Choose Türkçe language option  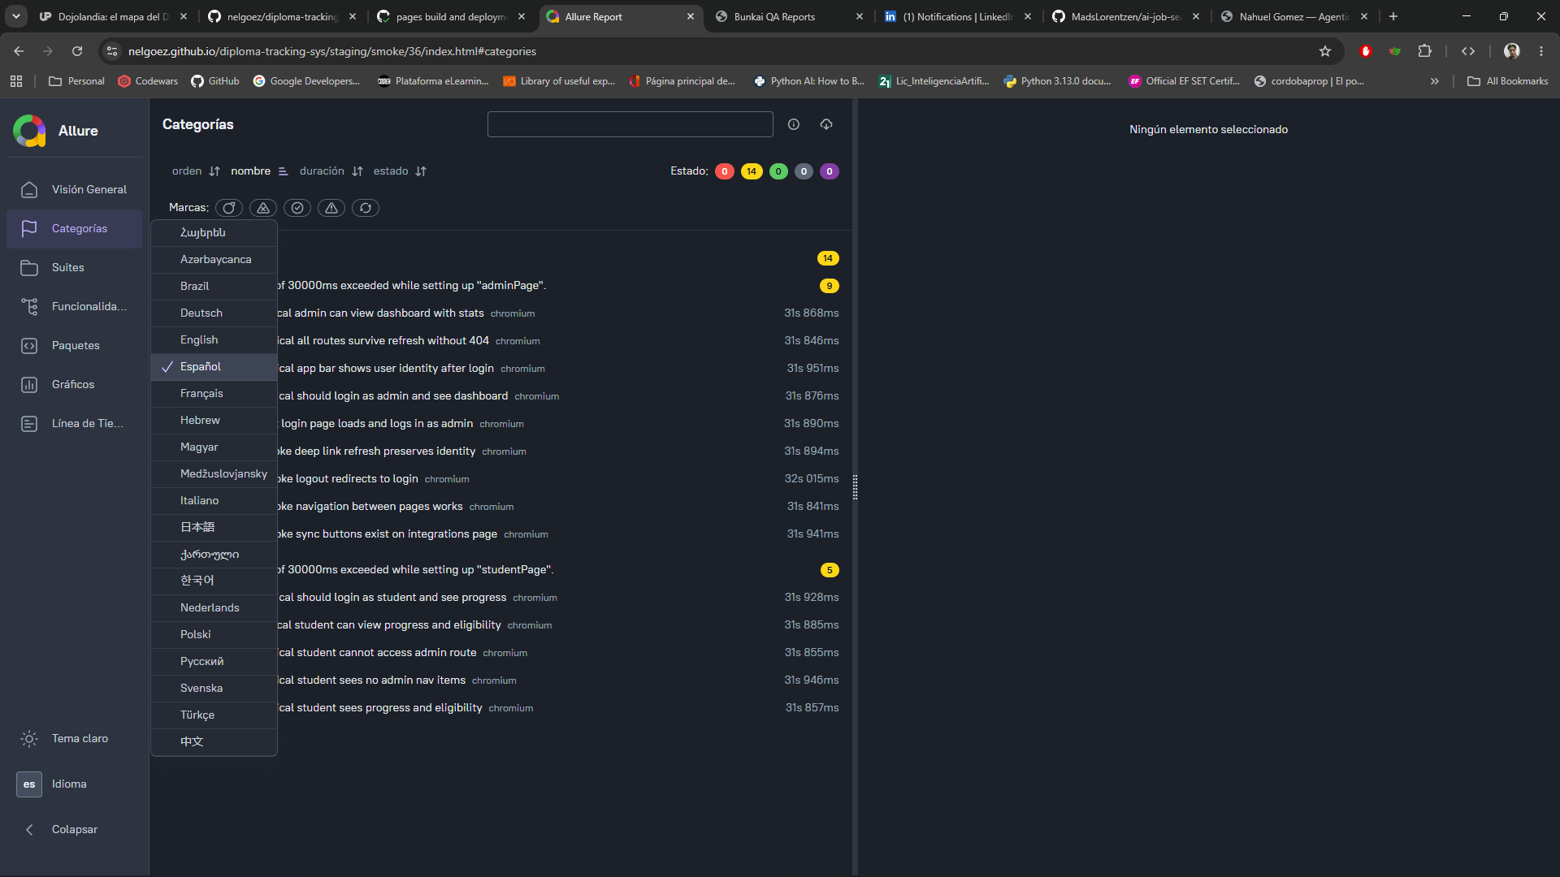pyautogui.click(x=214, y=715)
